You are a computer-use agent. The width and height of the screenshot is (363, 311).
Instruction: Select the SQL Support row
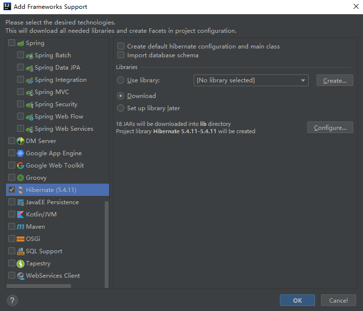coord(57,251)
